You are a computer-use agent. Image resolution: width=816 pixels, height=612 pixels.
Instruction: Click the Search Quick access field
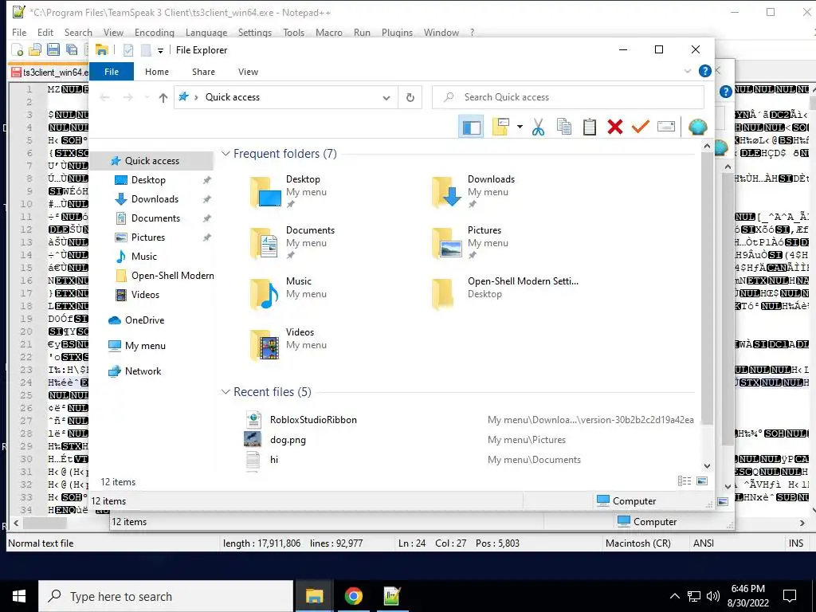[x=567, y=97]
